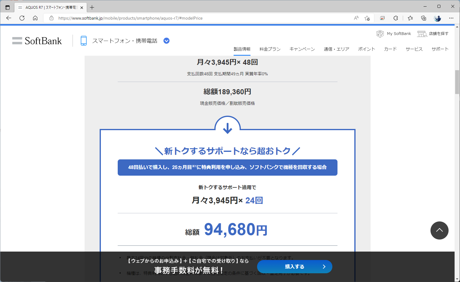Select 通信・エリア menu item
This screenshot has width=460, height=282.
click(336, 49)
